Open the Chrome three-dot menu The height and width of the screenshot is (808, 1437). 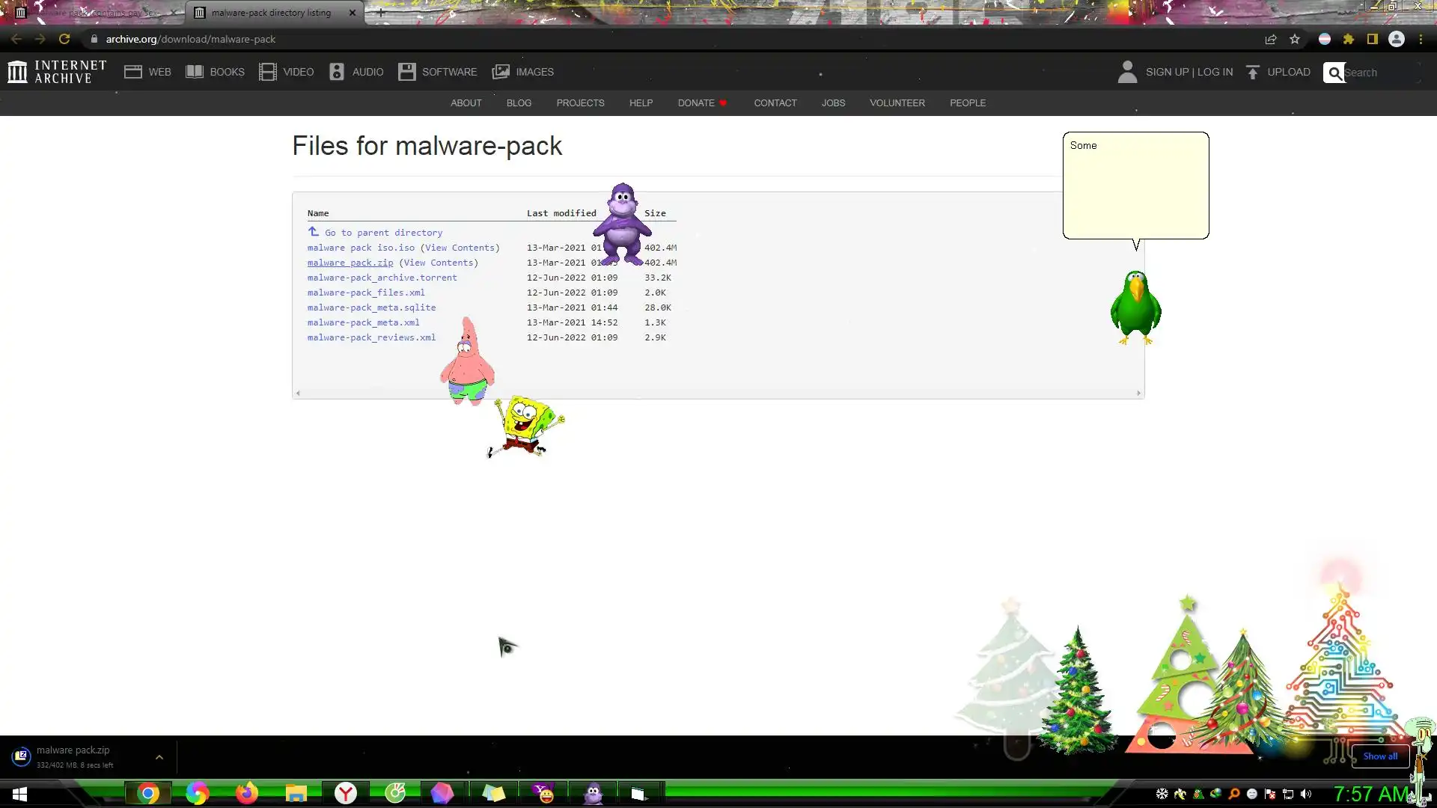tap(1421, 39)
